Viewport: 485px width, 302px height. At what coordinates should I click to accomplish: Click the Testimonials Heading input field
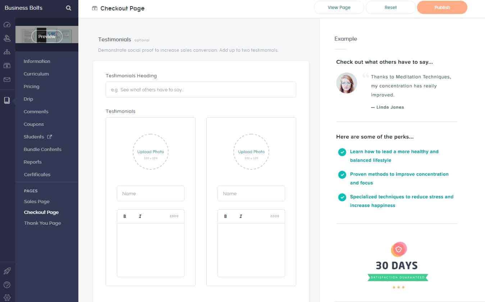click(x=201, y=90)
